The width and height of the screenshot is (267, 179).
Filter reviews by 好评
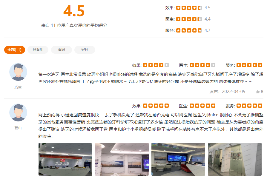[85, 50]
